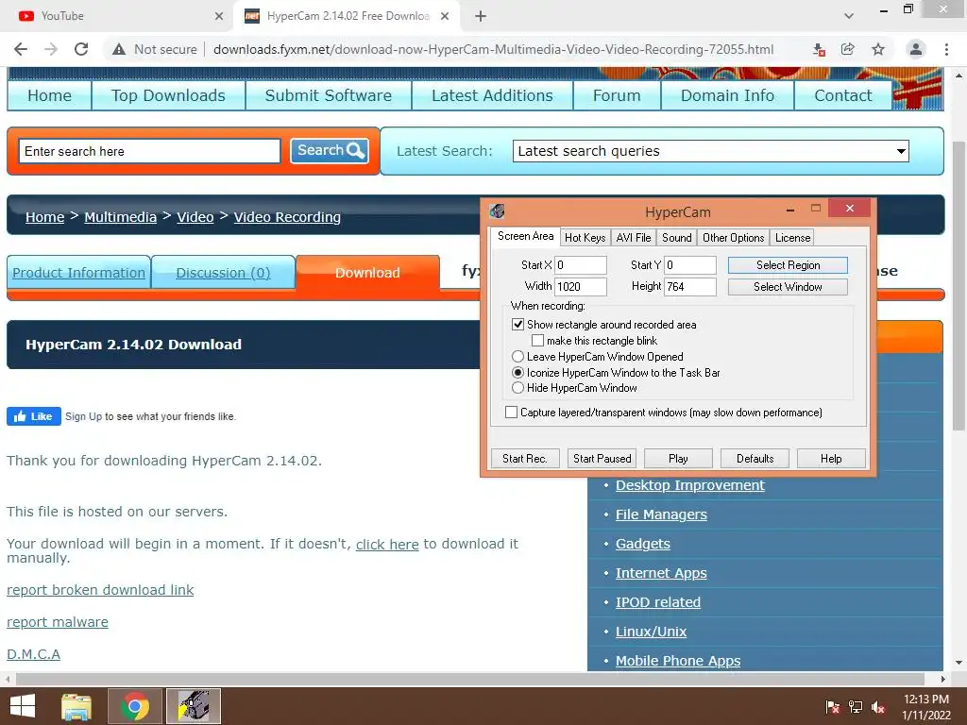967x725 pixels.
Task: Open the Product Information tab
Action: [x=79, y=273]
